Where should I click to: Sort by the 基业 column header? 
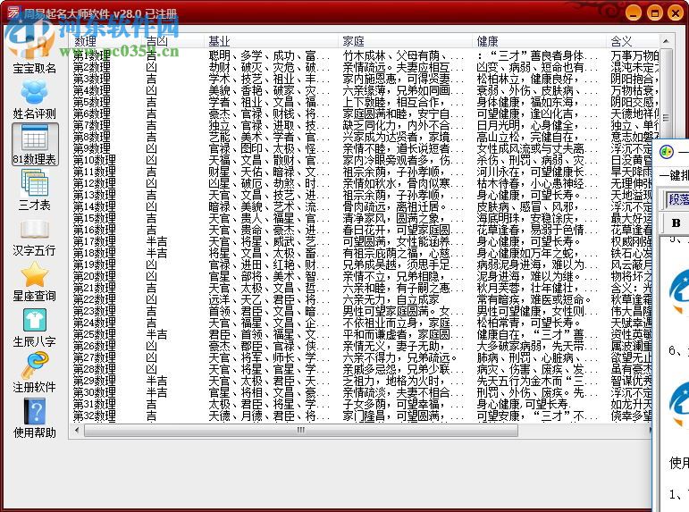coord(272,41)
